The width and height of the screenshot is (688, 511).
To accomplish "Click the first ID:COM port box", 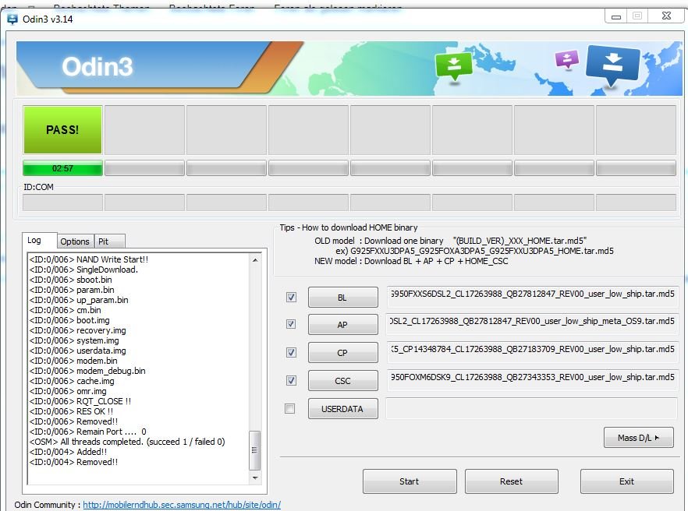I will point(62,203).
